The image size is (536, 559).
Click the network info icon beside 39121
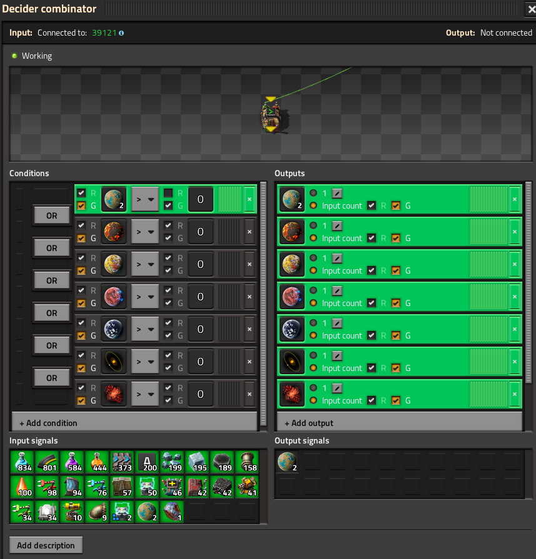coord(121,33)
